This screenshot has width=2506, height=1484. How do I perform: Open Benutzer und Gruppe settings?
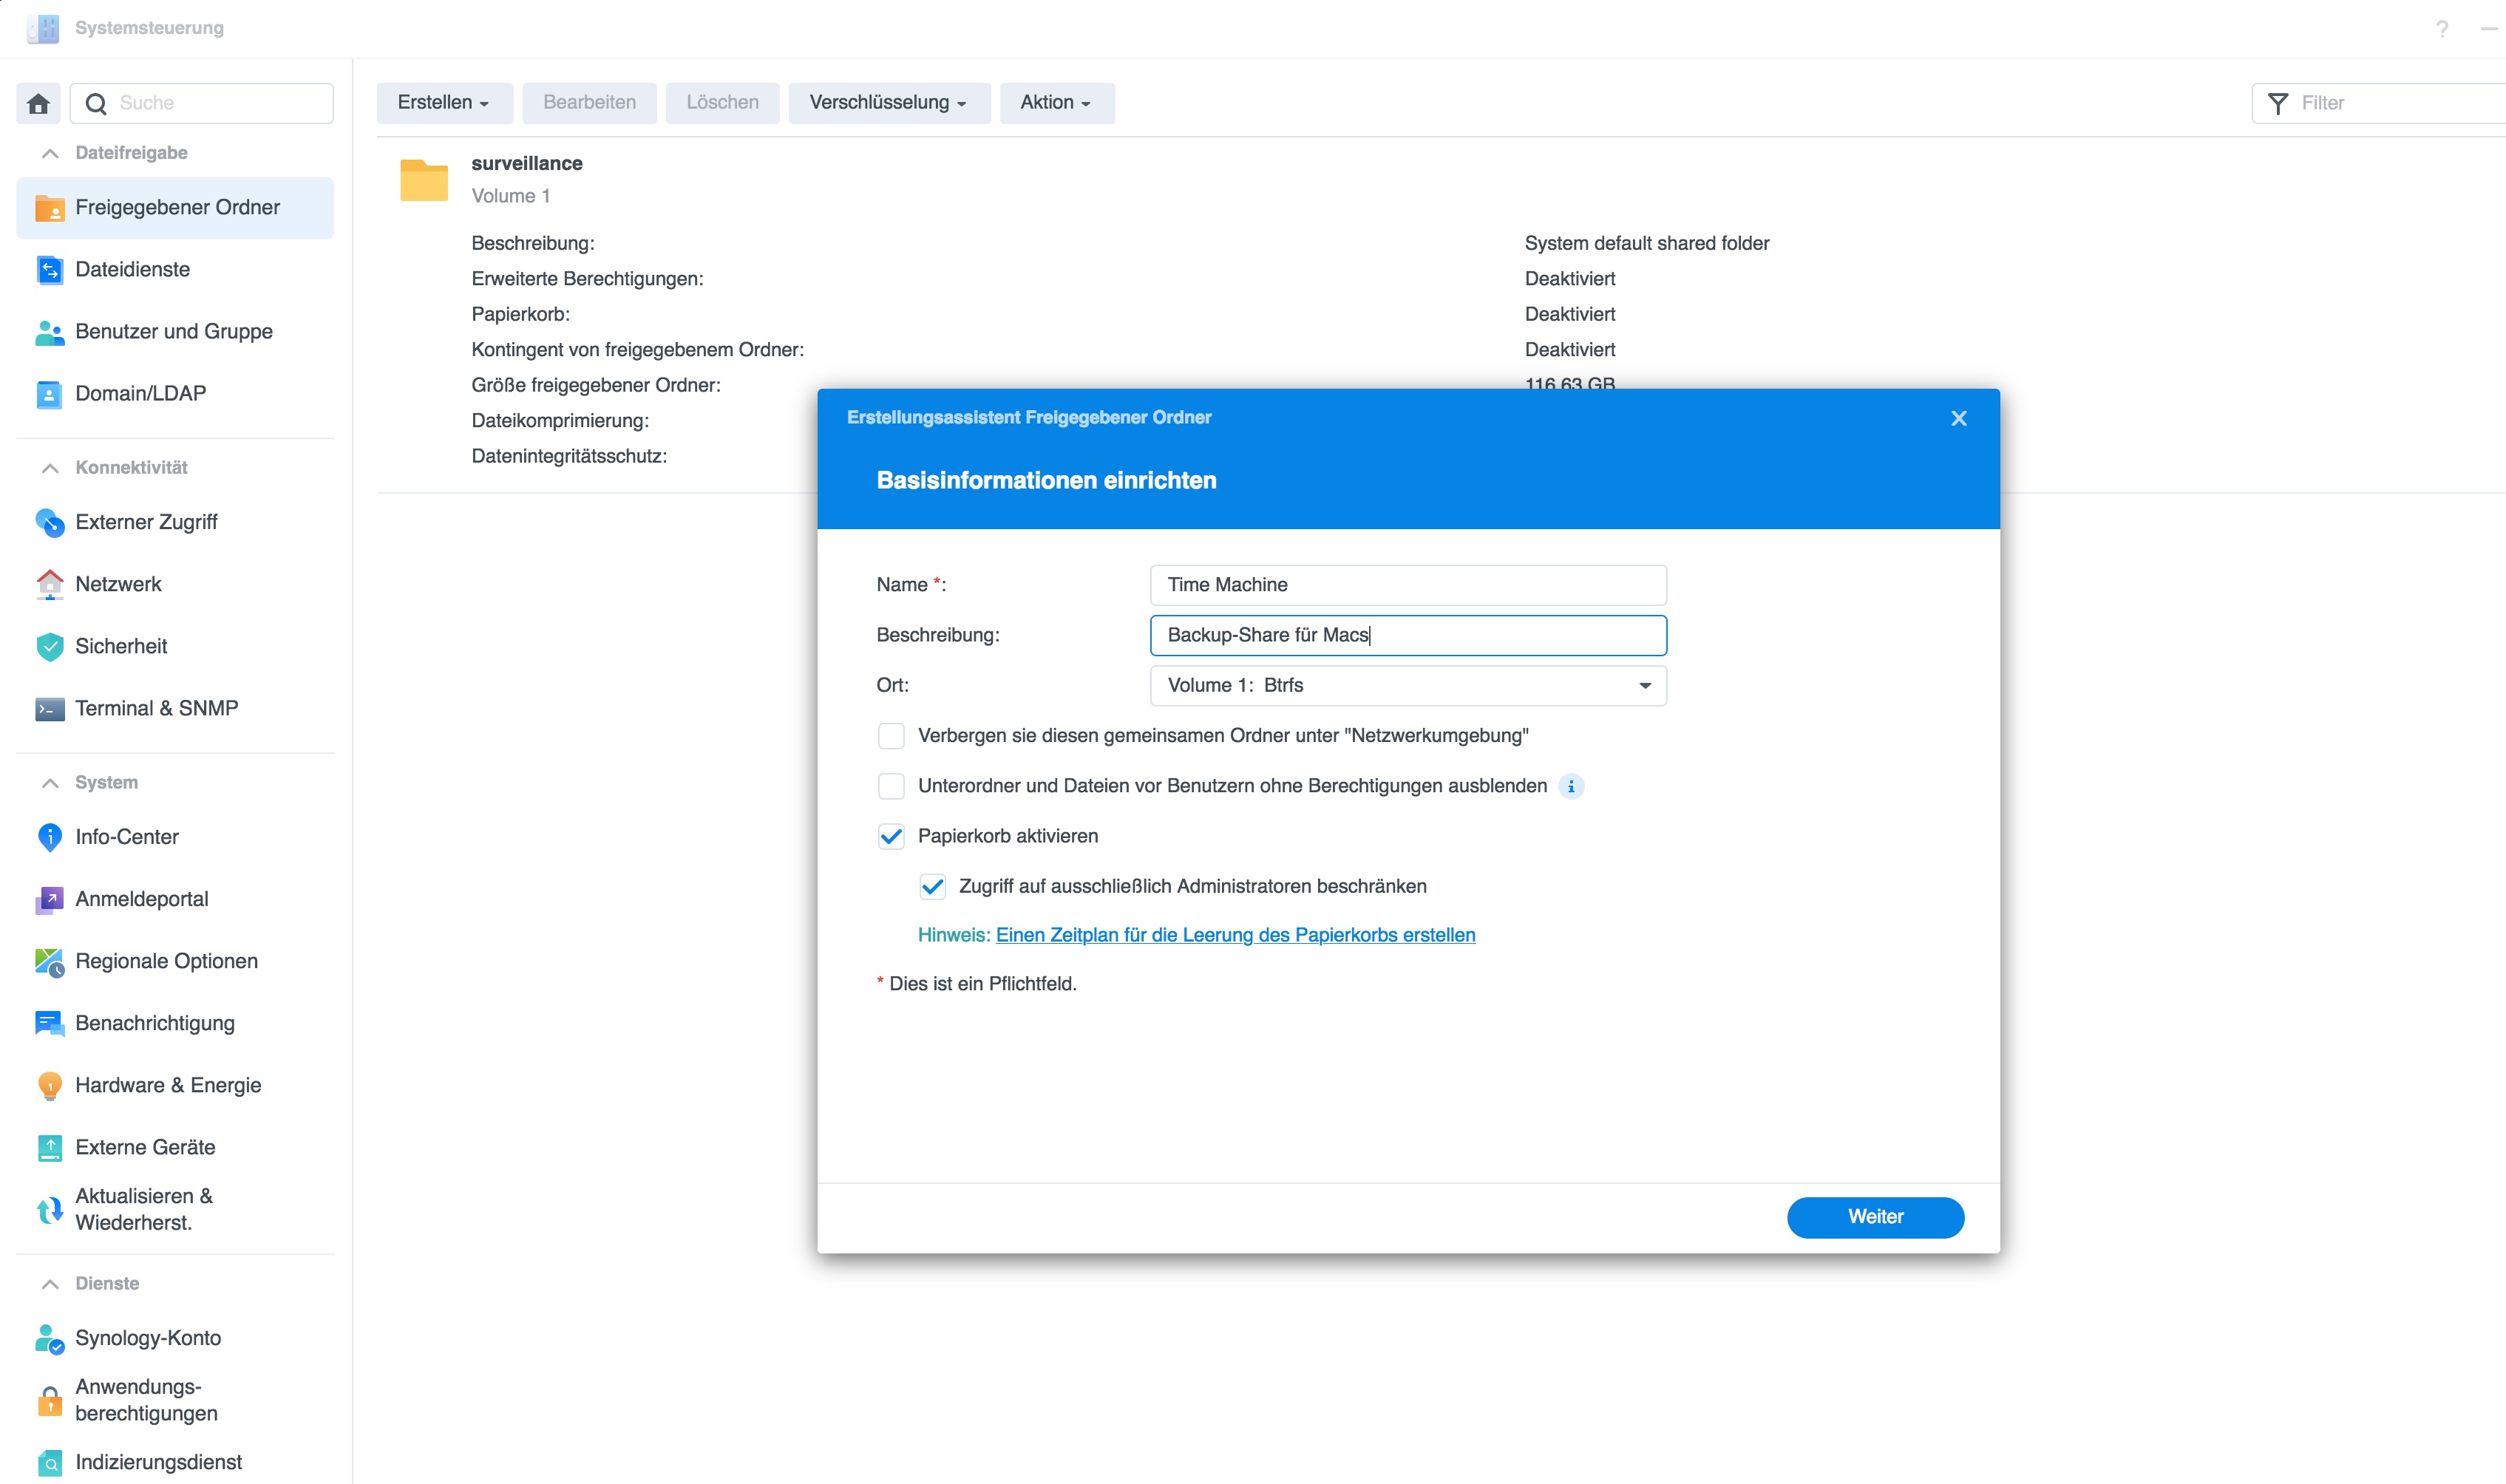pyautogui.click(x=173, y=331)
